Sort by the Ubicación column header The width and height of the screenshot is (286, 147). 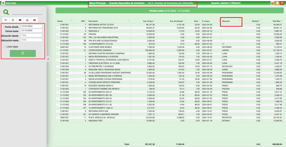click(231, 21)
